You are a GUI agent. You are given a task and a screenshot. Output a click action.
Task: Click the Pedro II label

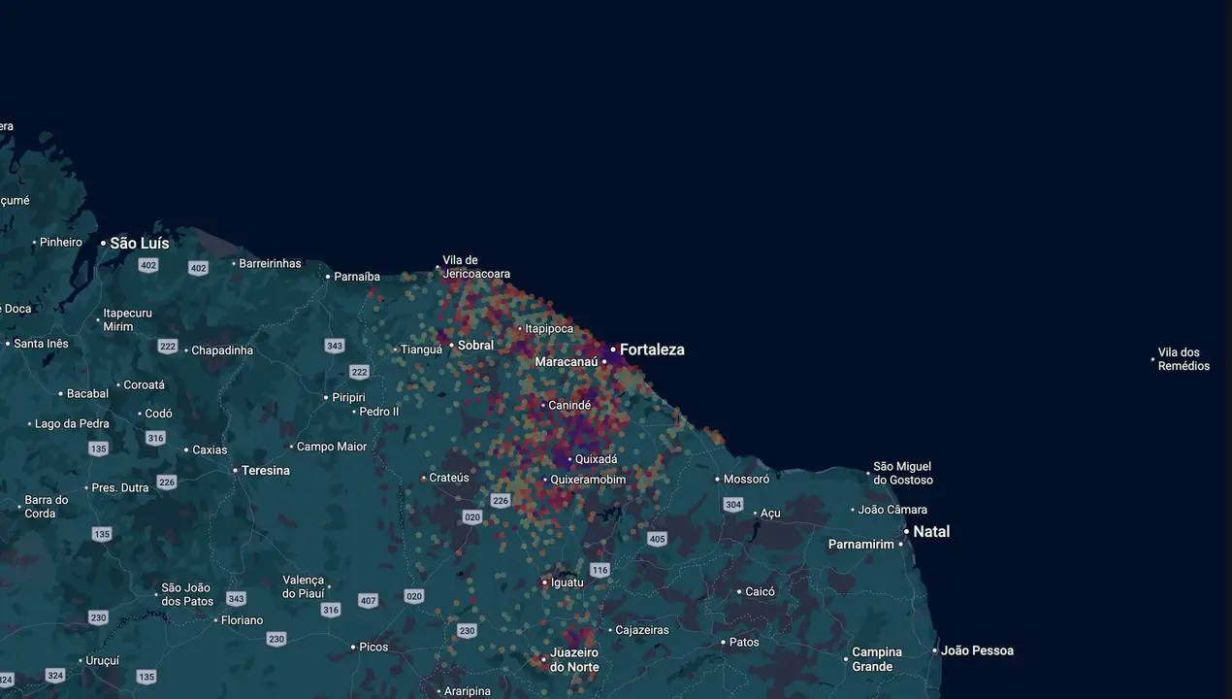pyautogui.click(x=378, y=412)
